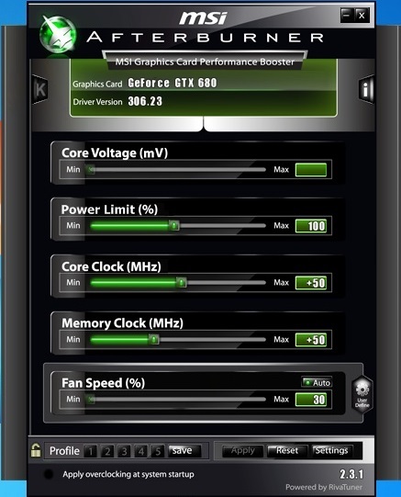
Task: Click the MSI Graphics Card Performance Booster banner
Action: point(205,62)
